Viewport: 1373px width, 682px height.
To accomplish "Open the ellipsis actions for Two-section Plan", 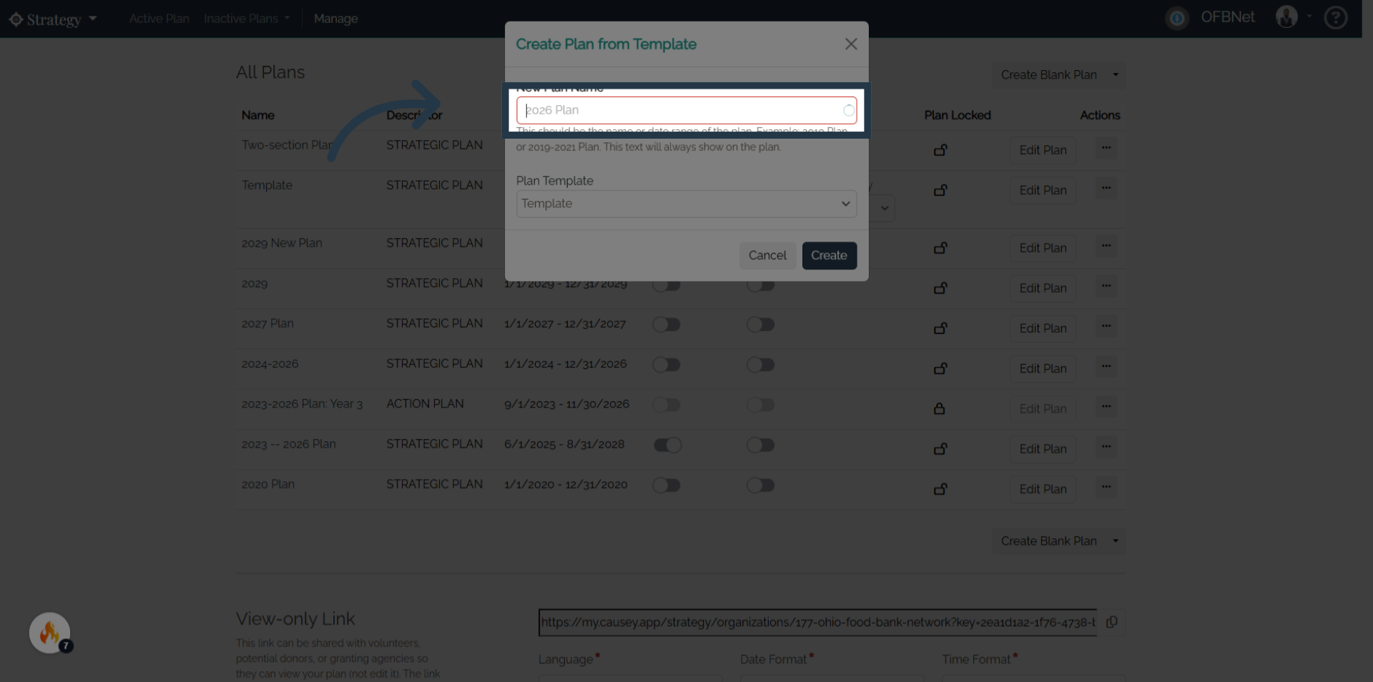I will 1106,148.
